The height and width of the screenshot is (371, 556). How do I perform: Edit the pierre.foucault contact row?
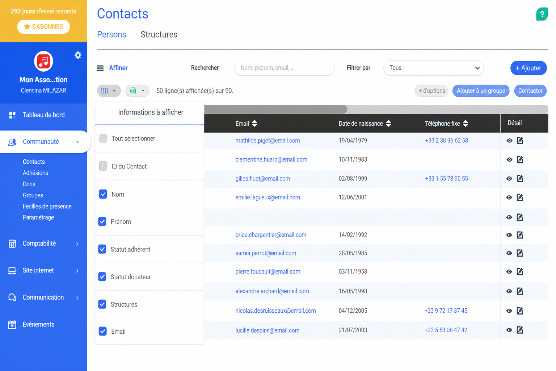520,271
